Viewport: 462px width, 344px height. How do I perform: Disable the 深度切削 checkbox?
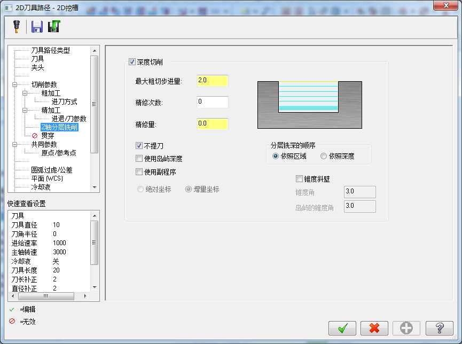(x=131, y=61)
